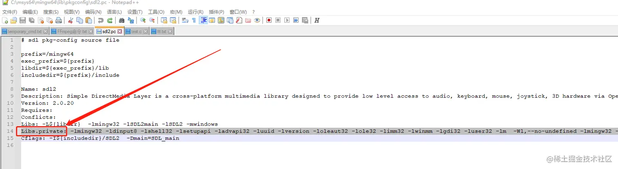Toggle file monitoring with the eye icon

(x=257, y=20)
